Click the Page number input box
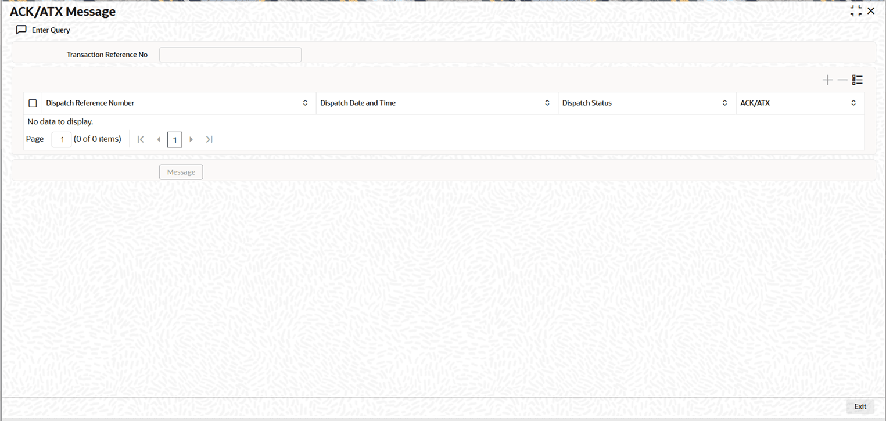The image size is (886, 421). pyautogui.click(x=62, y=140)
